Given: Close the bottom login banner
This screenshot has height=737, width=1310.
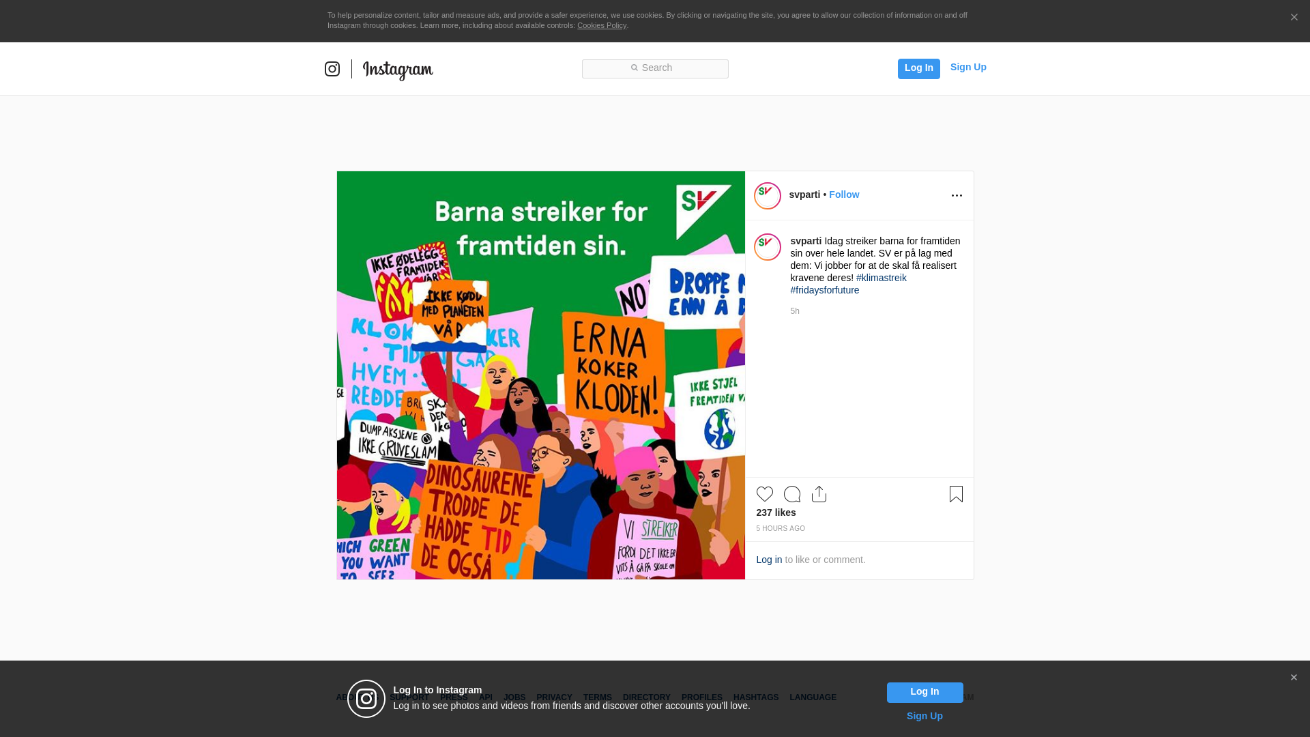Looking at the screenshot, I should pos(1294,678).
